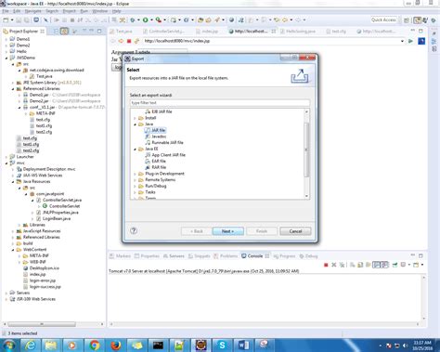Expand the Install folder in wizard
Viewport: 440px width, 352px height.
point(136,118)
